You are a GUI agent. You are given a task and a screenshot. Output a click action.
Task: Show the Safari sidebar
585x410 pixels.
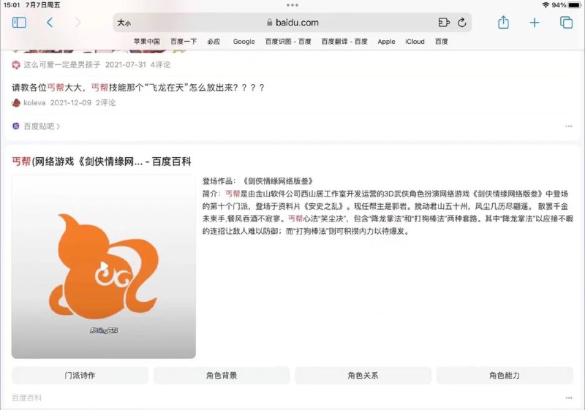coord(19,23)
